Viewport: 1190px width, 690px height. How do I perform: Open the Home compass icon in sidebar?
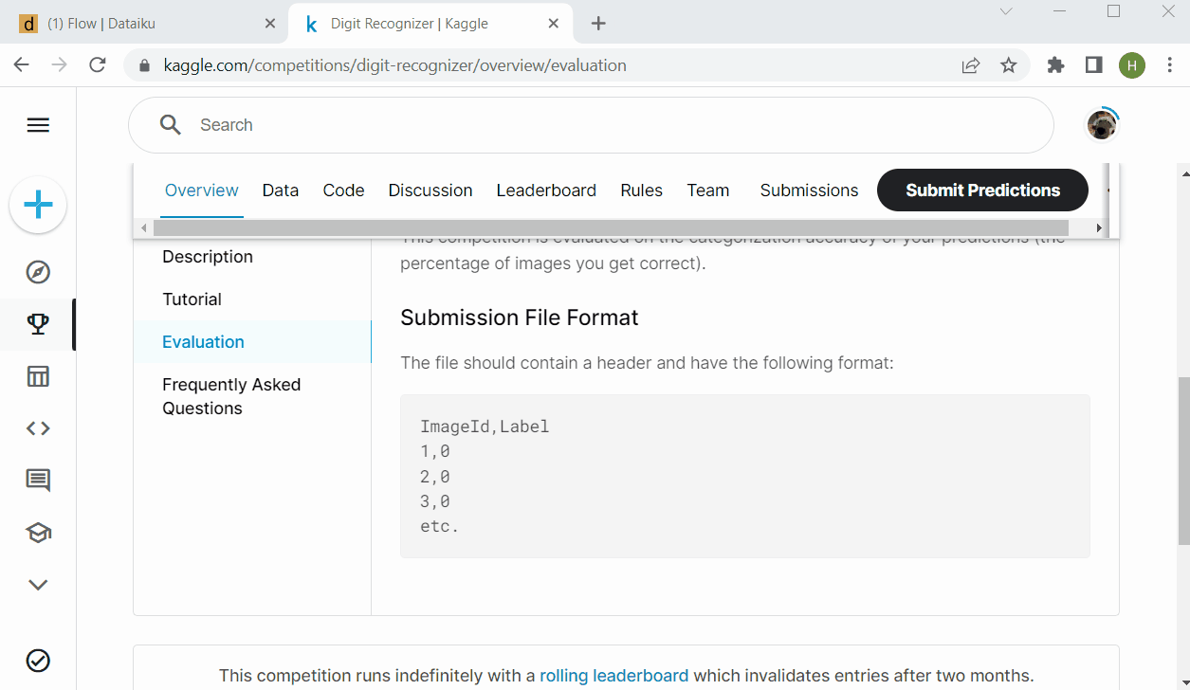click(x=38, y=272)
